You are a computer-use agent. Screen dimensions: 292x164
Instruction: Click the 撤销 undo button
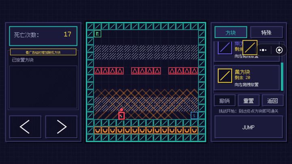coord(225,100)
